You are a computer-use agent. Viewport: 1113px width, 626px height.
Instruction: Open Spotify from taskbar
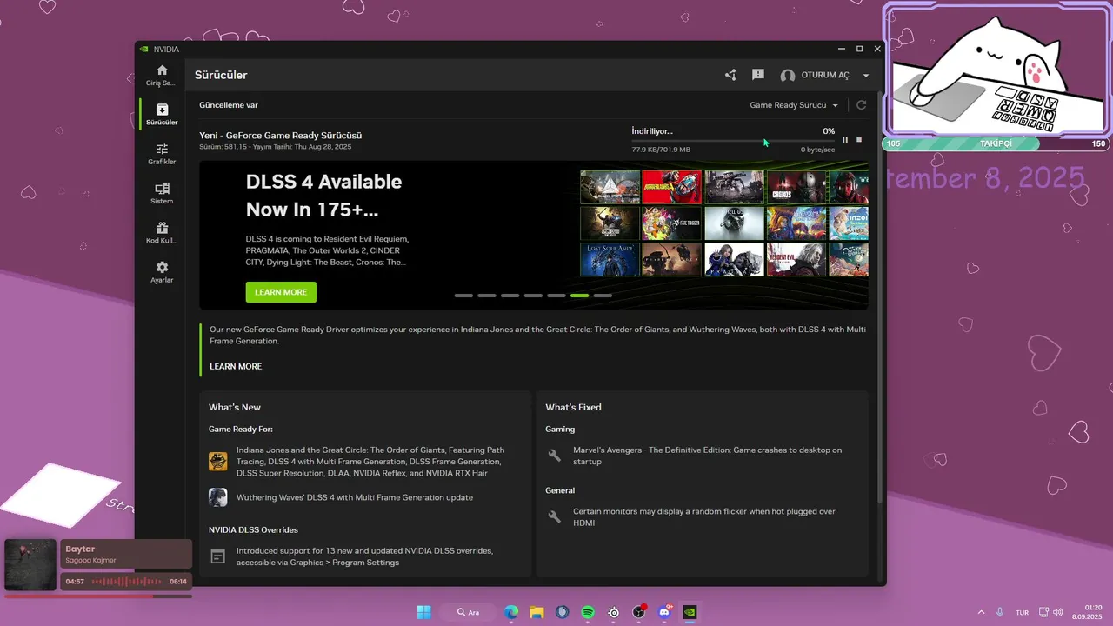[x=588, y=612]
